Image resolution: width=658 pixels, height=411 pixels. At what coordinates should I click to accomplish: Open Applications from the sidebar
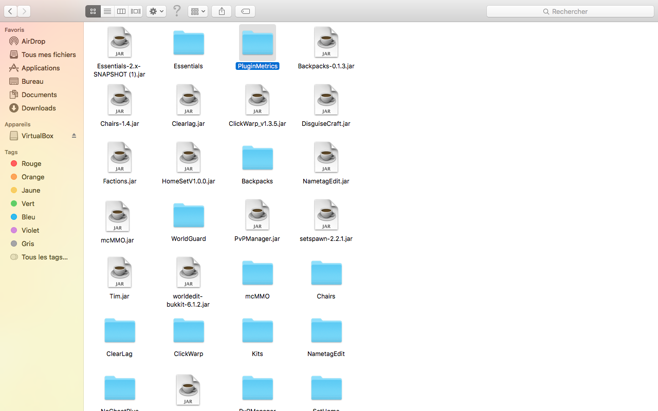pyautogui.click(x=42, y=68)
